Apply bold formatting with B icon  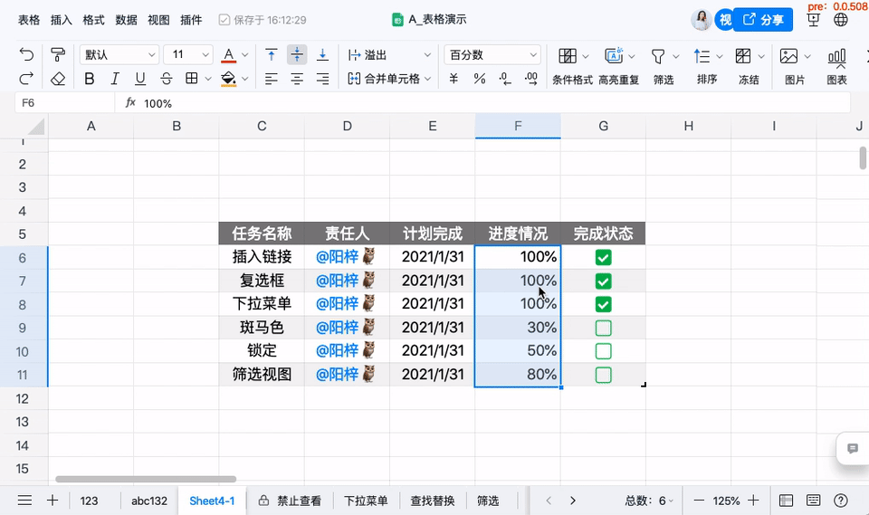pos(89,79)
